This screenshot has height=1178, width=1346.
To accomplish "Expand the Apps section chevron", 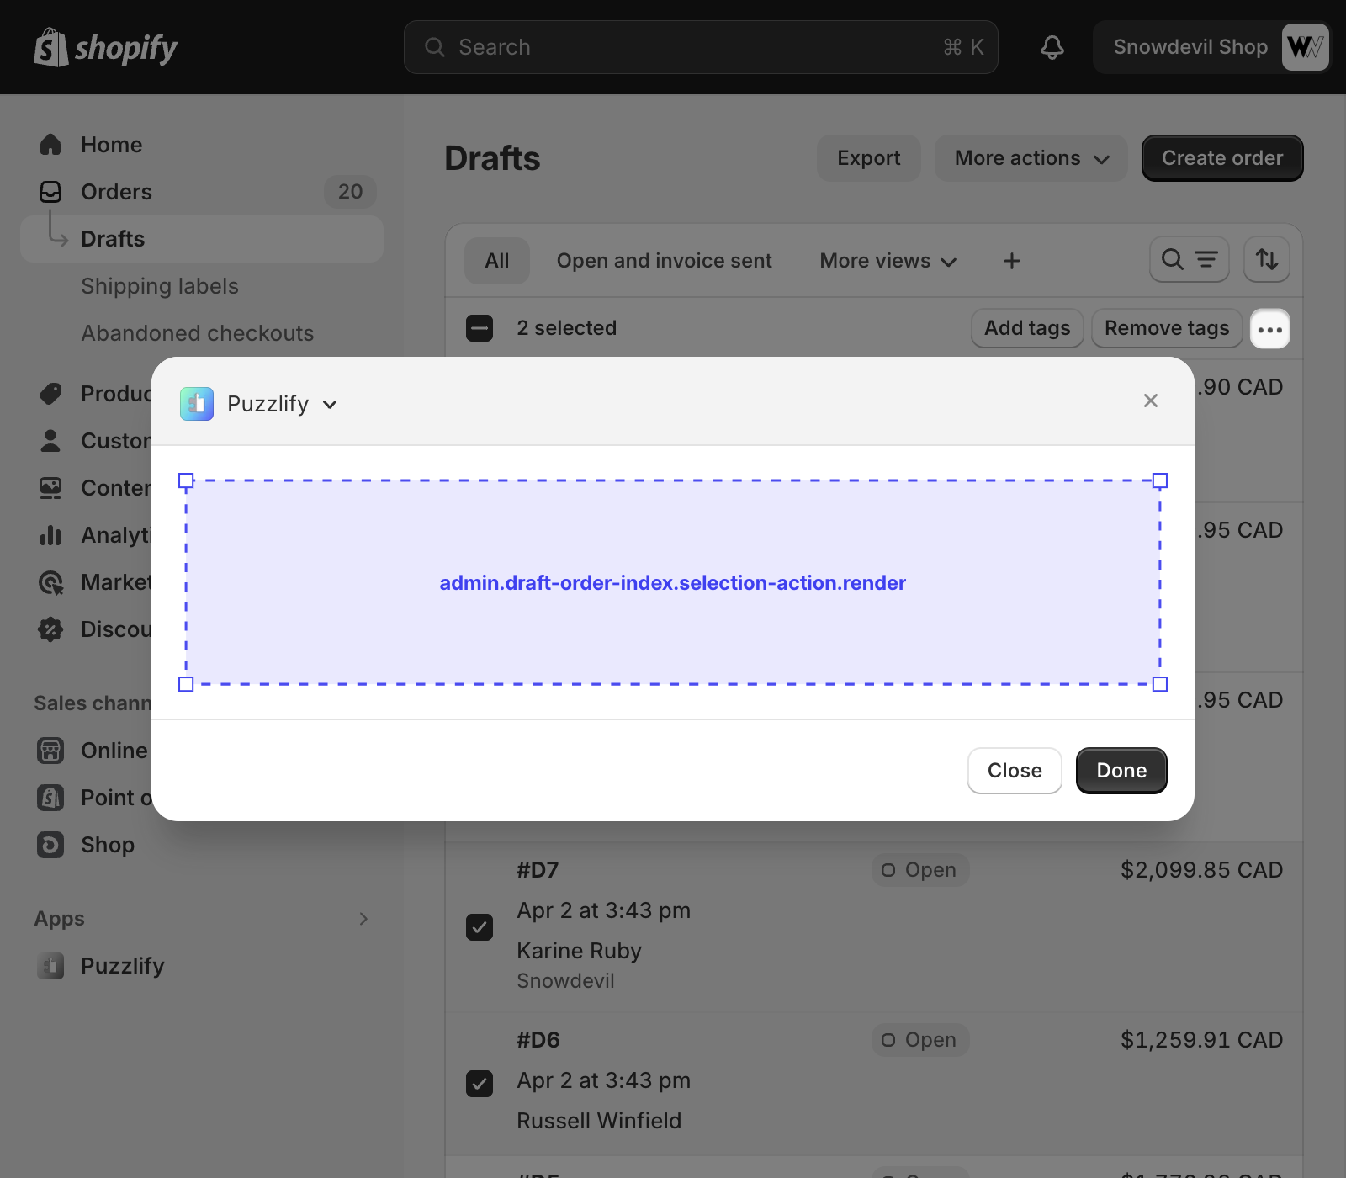I will [x=363, y=919].
